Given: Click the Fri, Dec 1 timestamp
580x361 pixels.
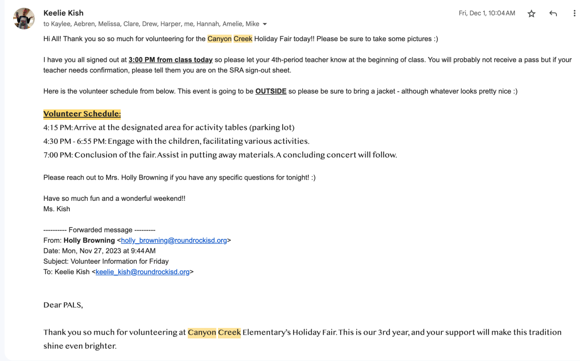Looking at the screenshot, I should 487,13.
